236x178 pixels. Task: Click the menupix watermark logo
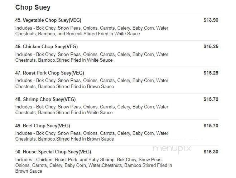point(172,149)
